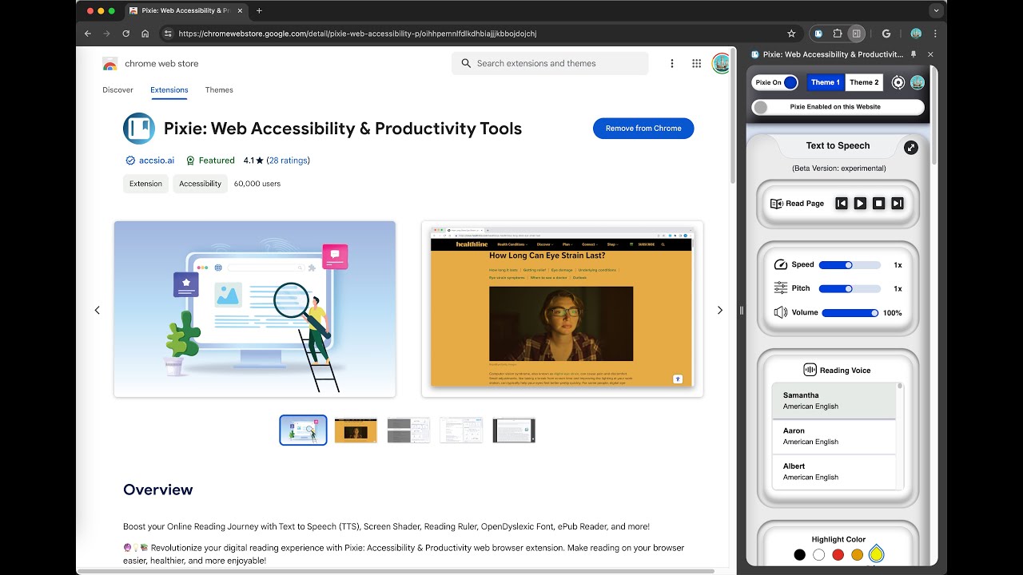
Task: Show next screenshot with right carousel arrow
Action: click(x=719, y=310)
